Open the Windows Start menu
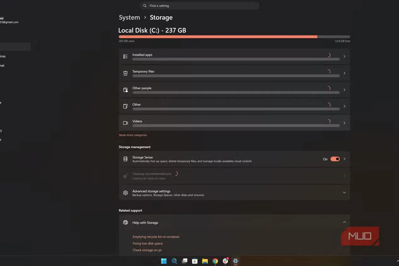Viewport: 399px width, 266px height. click(164, 261)
